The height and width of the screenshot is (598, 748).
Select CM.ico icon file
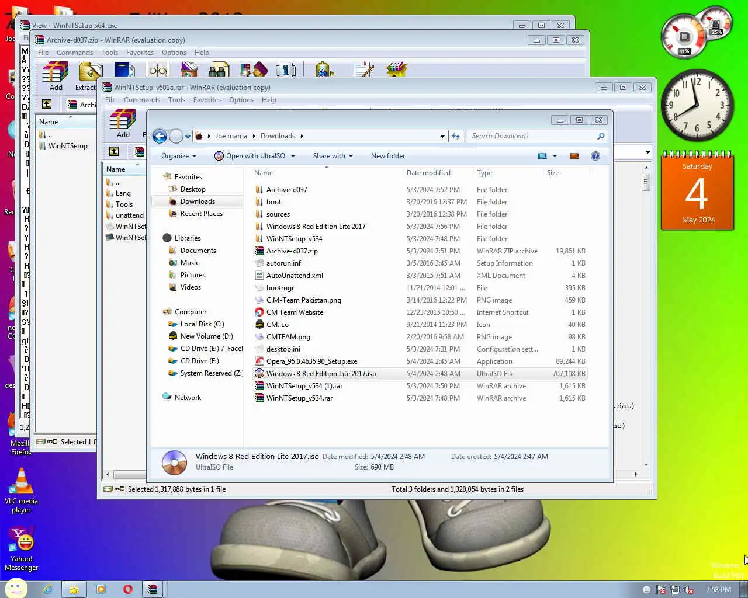pos(277,325)
